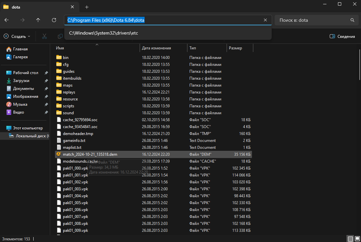Screen dimensions: 361x242
Task: Click the pin icon beside Загрузки
Action: tap(46, 81)
